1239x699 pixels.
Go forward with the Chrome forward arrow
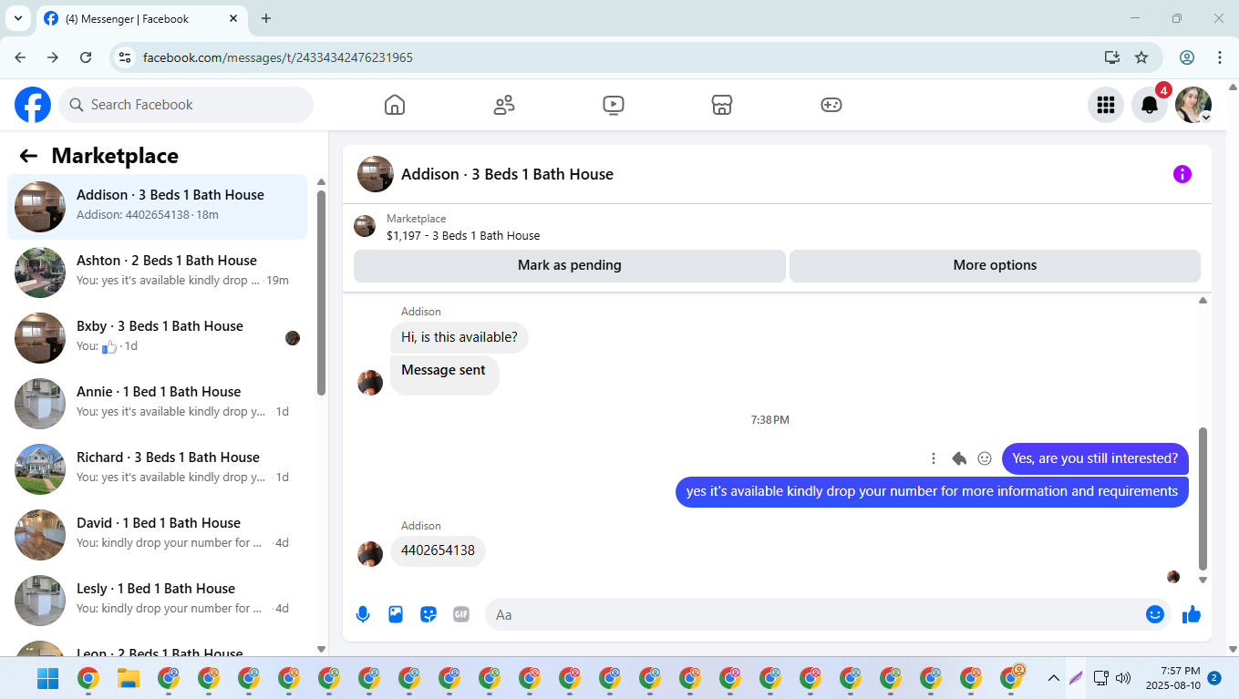click(53, 57)
